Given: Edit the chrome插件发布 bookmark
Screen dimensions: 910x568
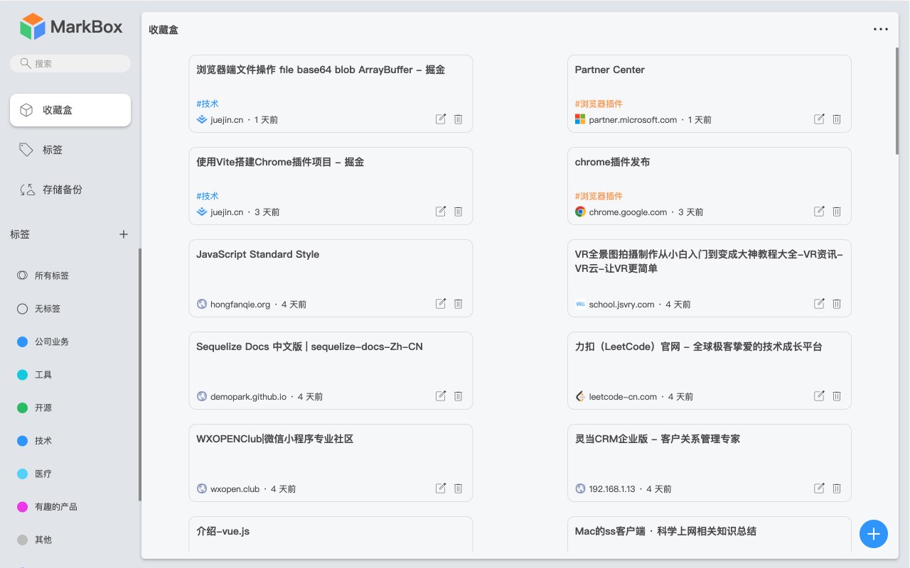Looking at the screenshot, I should (819, 212).
